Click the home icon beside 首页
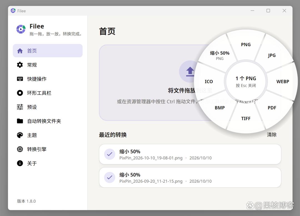The height and width of the screenshot is (216, 300). tap(20, 51)
